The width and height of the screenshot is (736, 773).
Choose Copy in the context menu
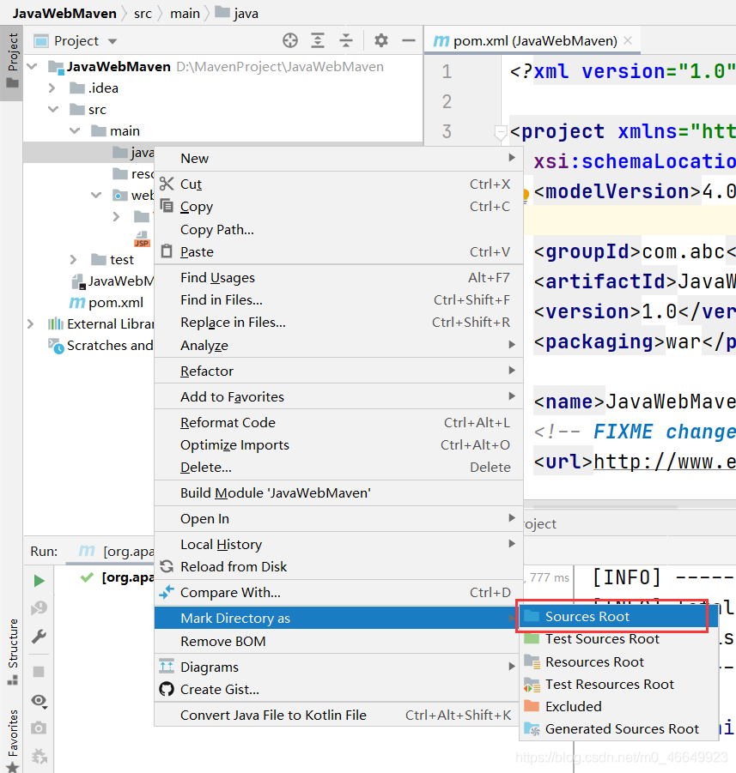click(x=338, y=207)
